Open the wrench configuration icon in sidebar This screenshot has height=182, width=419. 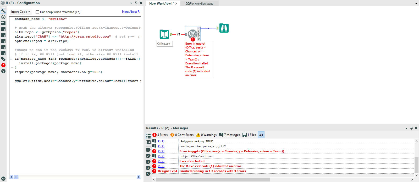3,11
